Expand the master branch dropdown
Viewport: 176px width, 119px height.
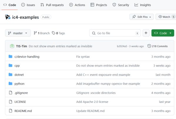(18, 33)
